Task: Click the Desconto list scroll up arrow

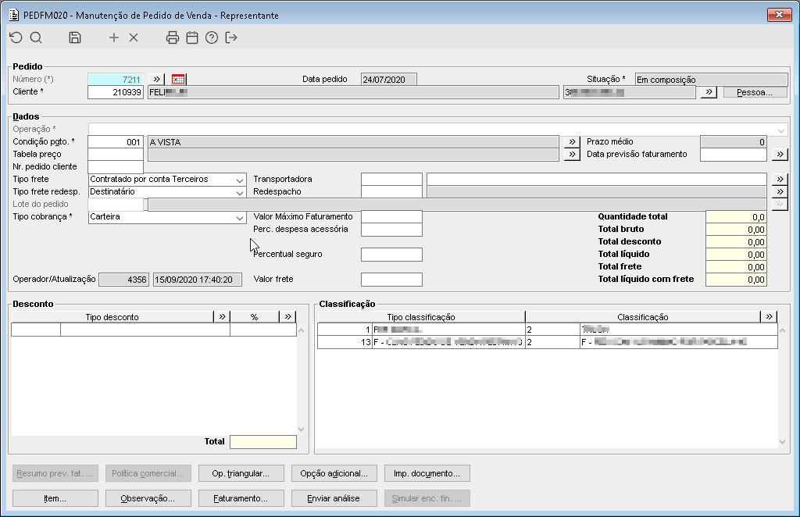Action: [301, 331]
